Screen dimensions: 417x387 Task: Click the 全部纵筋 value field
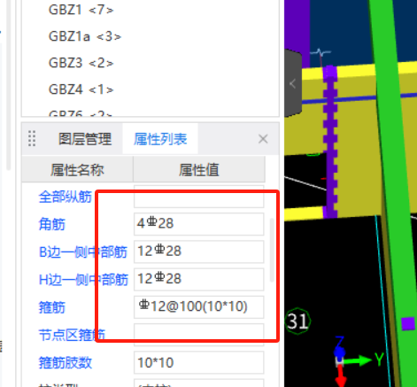coord(198,197)
